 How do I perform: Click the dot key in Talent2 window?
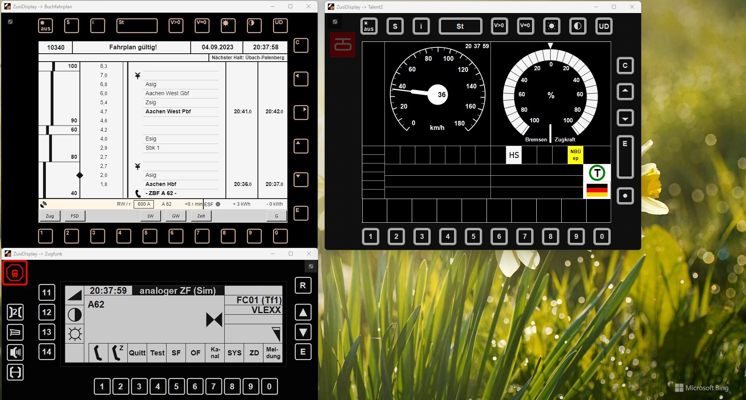(x=625, y=196)
